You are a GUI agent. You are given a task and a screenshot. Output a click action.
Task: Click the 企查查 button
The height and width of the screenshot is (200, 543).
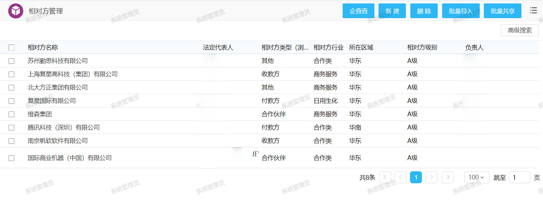[358, 11]
